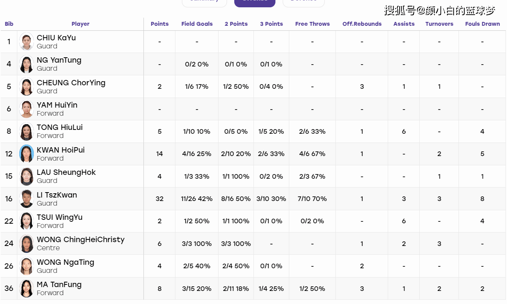Open player name MA TanFung
The image size is (507, 304).
[59, 284]
